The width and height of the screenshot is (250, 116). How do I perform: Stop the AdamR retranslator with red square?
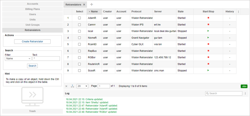208,18
